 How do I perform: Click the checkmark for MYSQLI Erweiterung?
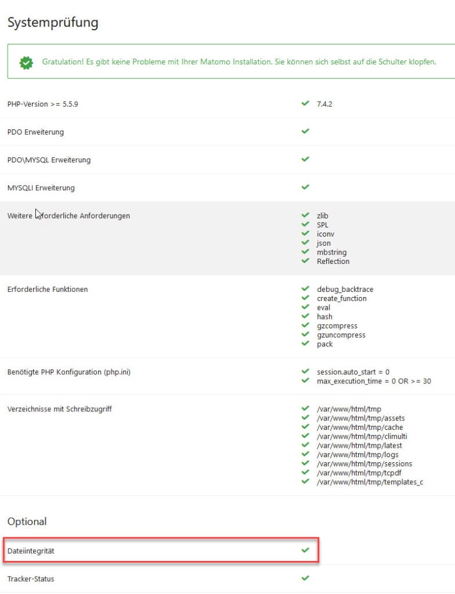(x=305, y=187)
